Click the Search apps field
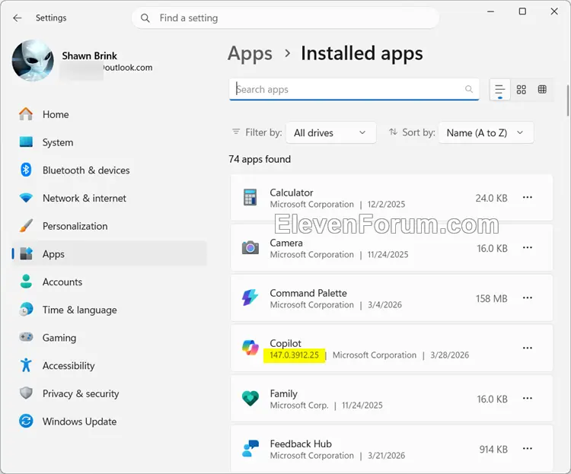This screenshot has height=474, width=571. (x=354, y=89)
